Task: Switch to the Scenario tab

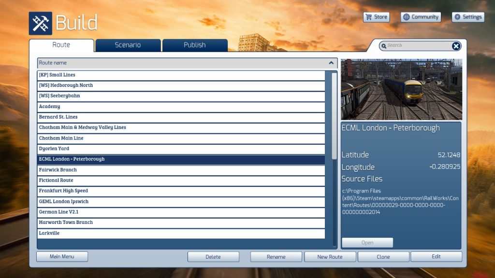Action: coord(128,45)
